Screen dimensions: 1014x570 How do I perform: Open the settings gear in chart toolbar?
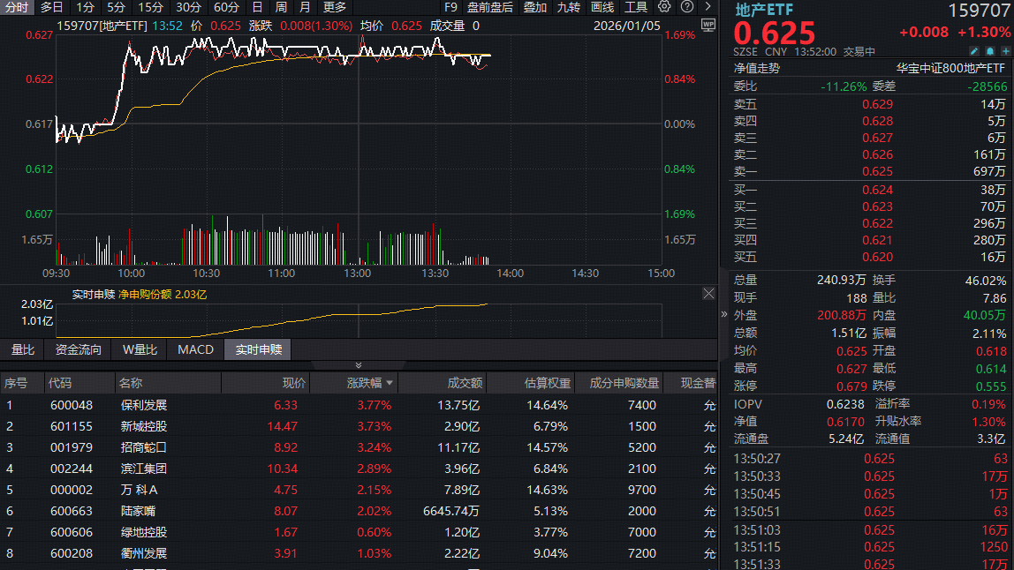point(665,7)
